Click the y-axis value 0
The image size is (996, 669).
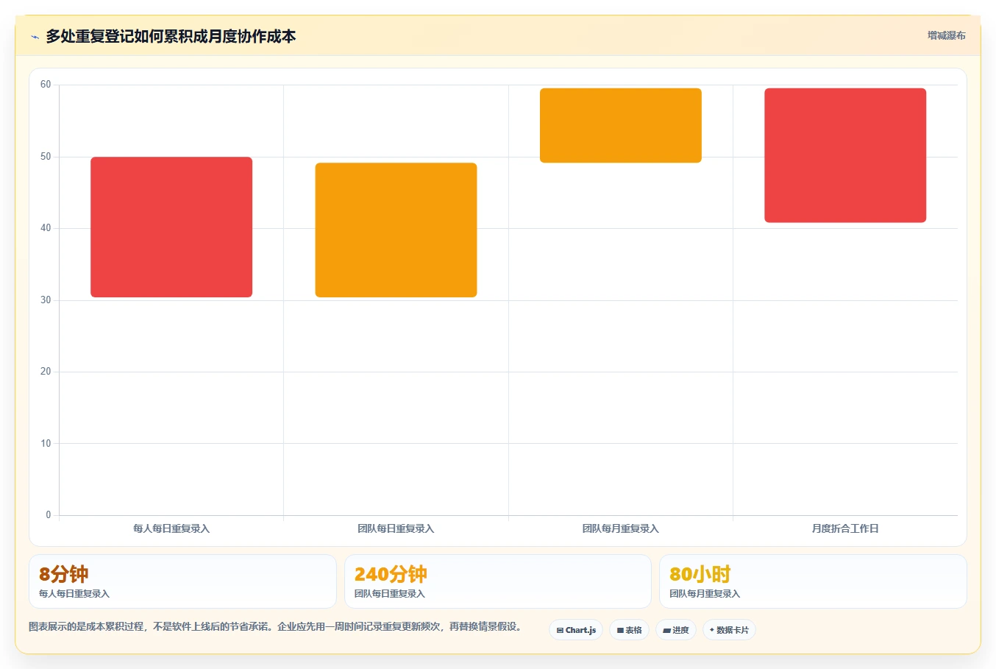point(49,515)
